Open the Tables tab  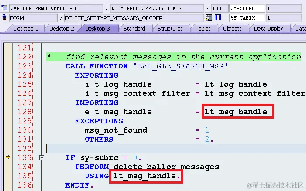click(x=203, y=29)
